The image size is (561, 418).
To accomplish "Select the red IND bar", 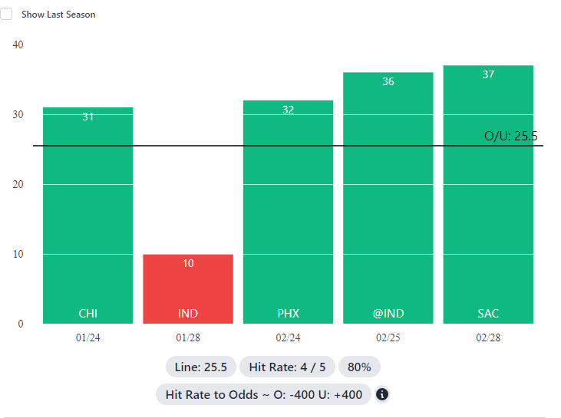I will (188, 289).
